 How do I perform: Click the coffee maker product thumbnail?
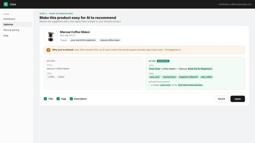click(51, 36)
